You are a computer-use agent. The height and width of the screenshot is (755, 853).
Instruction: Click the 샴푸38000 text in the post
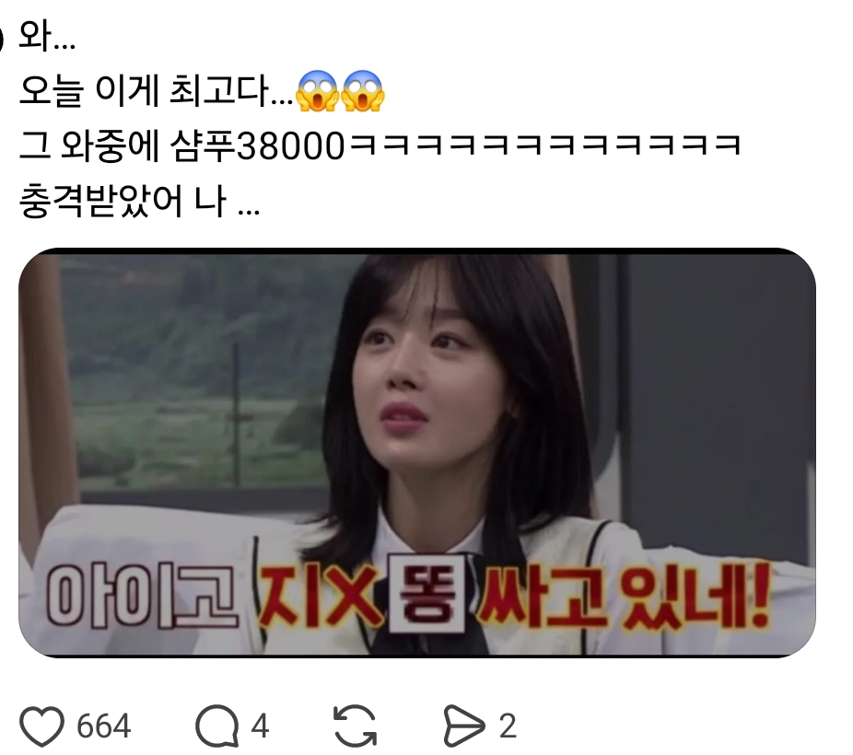tap(258, 145)
